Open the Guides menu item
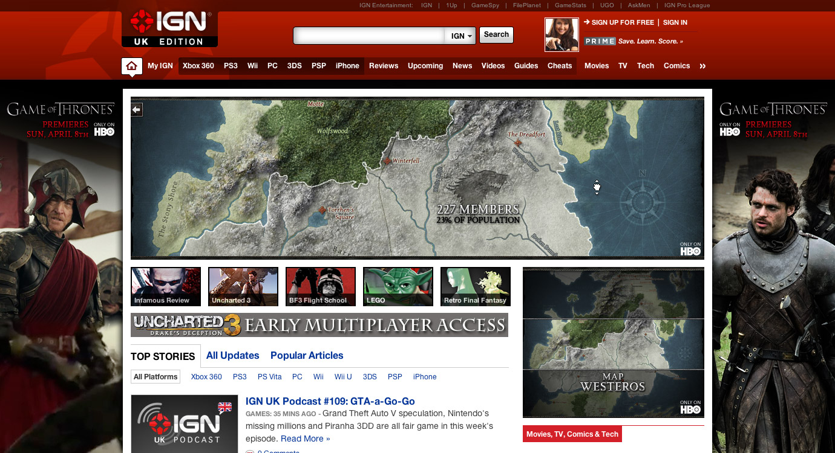835x453 pixels. coord(526,66)
